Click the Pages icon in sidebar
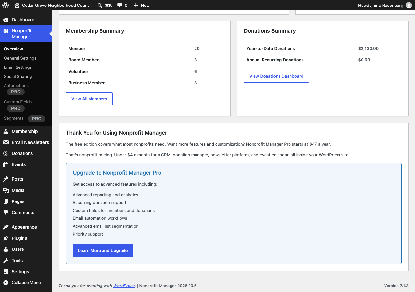This screenshot has height=292, width=415. [x=6, y=201]
